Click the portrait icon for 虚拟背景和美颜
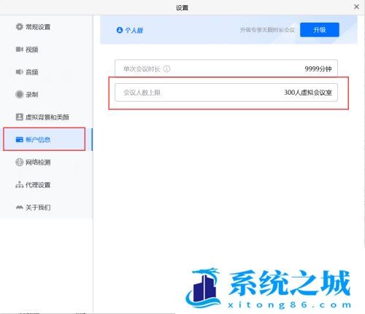 pyautogui.click(x=19, y=117)
